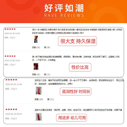The image size is (127, 127).
Task: Open photo thumbnail in 2020-04-05 review
Action: point(39,90)
